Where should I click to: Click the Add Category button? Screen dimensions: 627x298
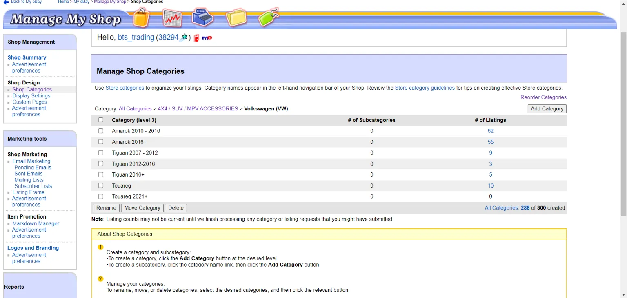(x=547, y=109)
